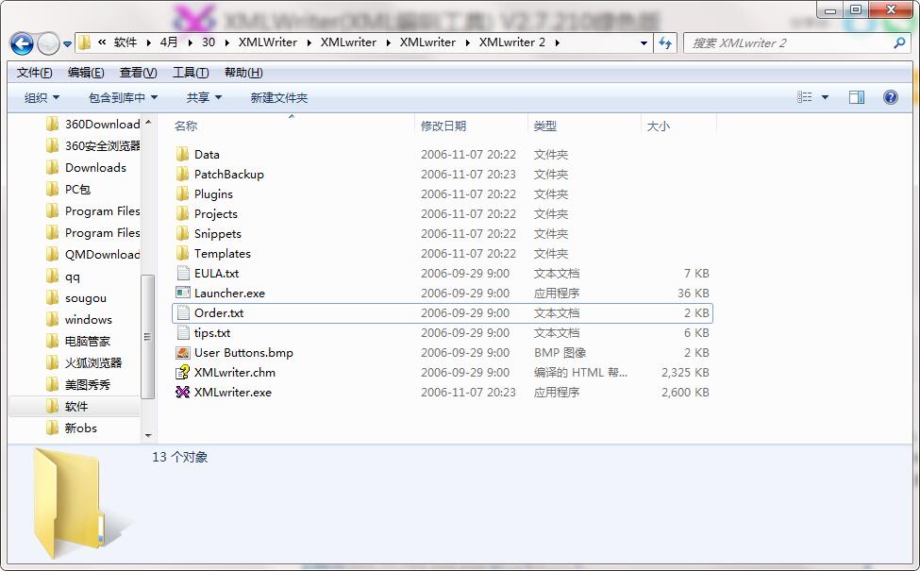The image size is (920, 571).
Task: Open the recent pages dropdown arrow
Action: click(68, 44)
